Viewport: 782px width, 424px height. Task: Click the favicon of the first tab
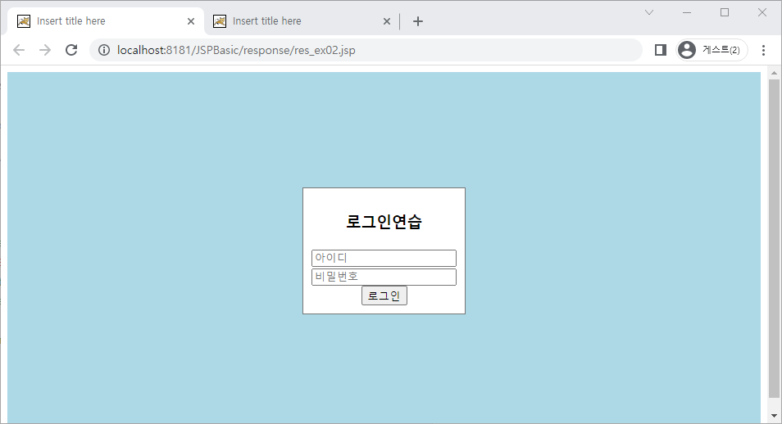click(24, 21)
